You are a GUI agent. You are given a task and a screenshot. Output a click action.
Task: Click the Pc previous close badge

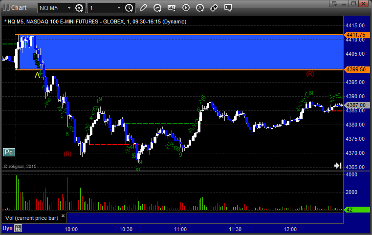coord(9,152)
